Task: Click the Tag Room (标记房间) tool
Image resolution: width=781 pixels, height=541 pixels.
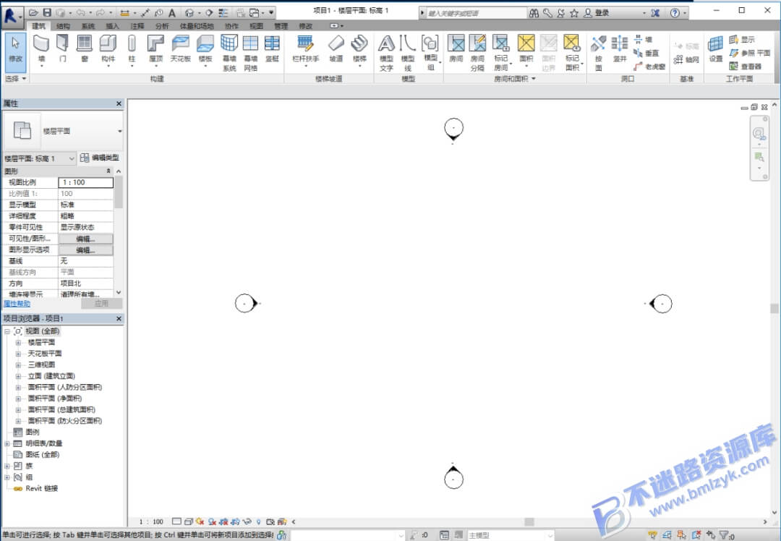Action: [501, 53]
